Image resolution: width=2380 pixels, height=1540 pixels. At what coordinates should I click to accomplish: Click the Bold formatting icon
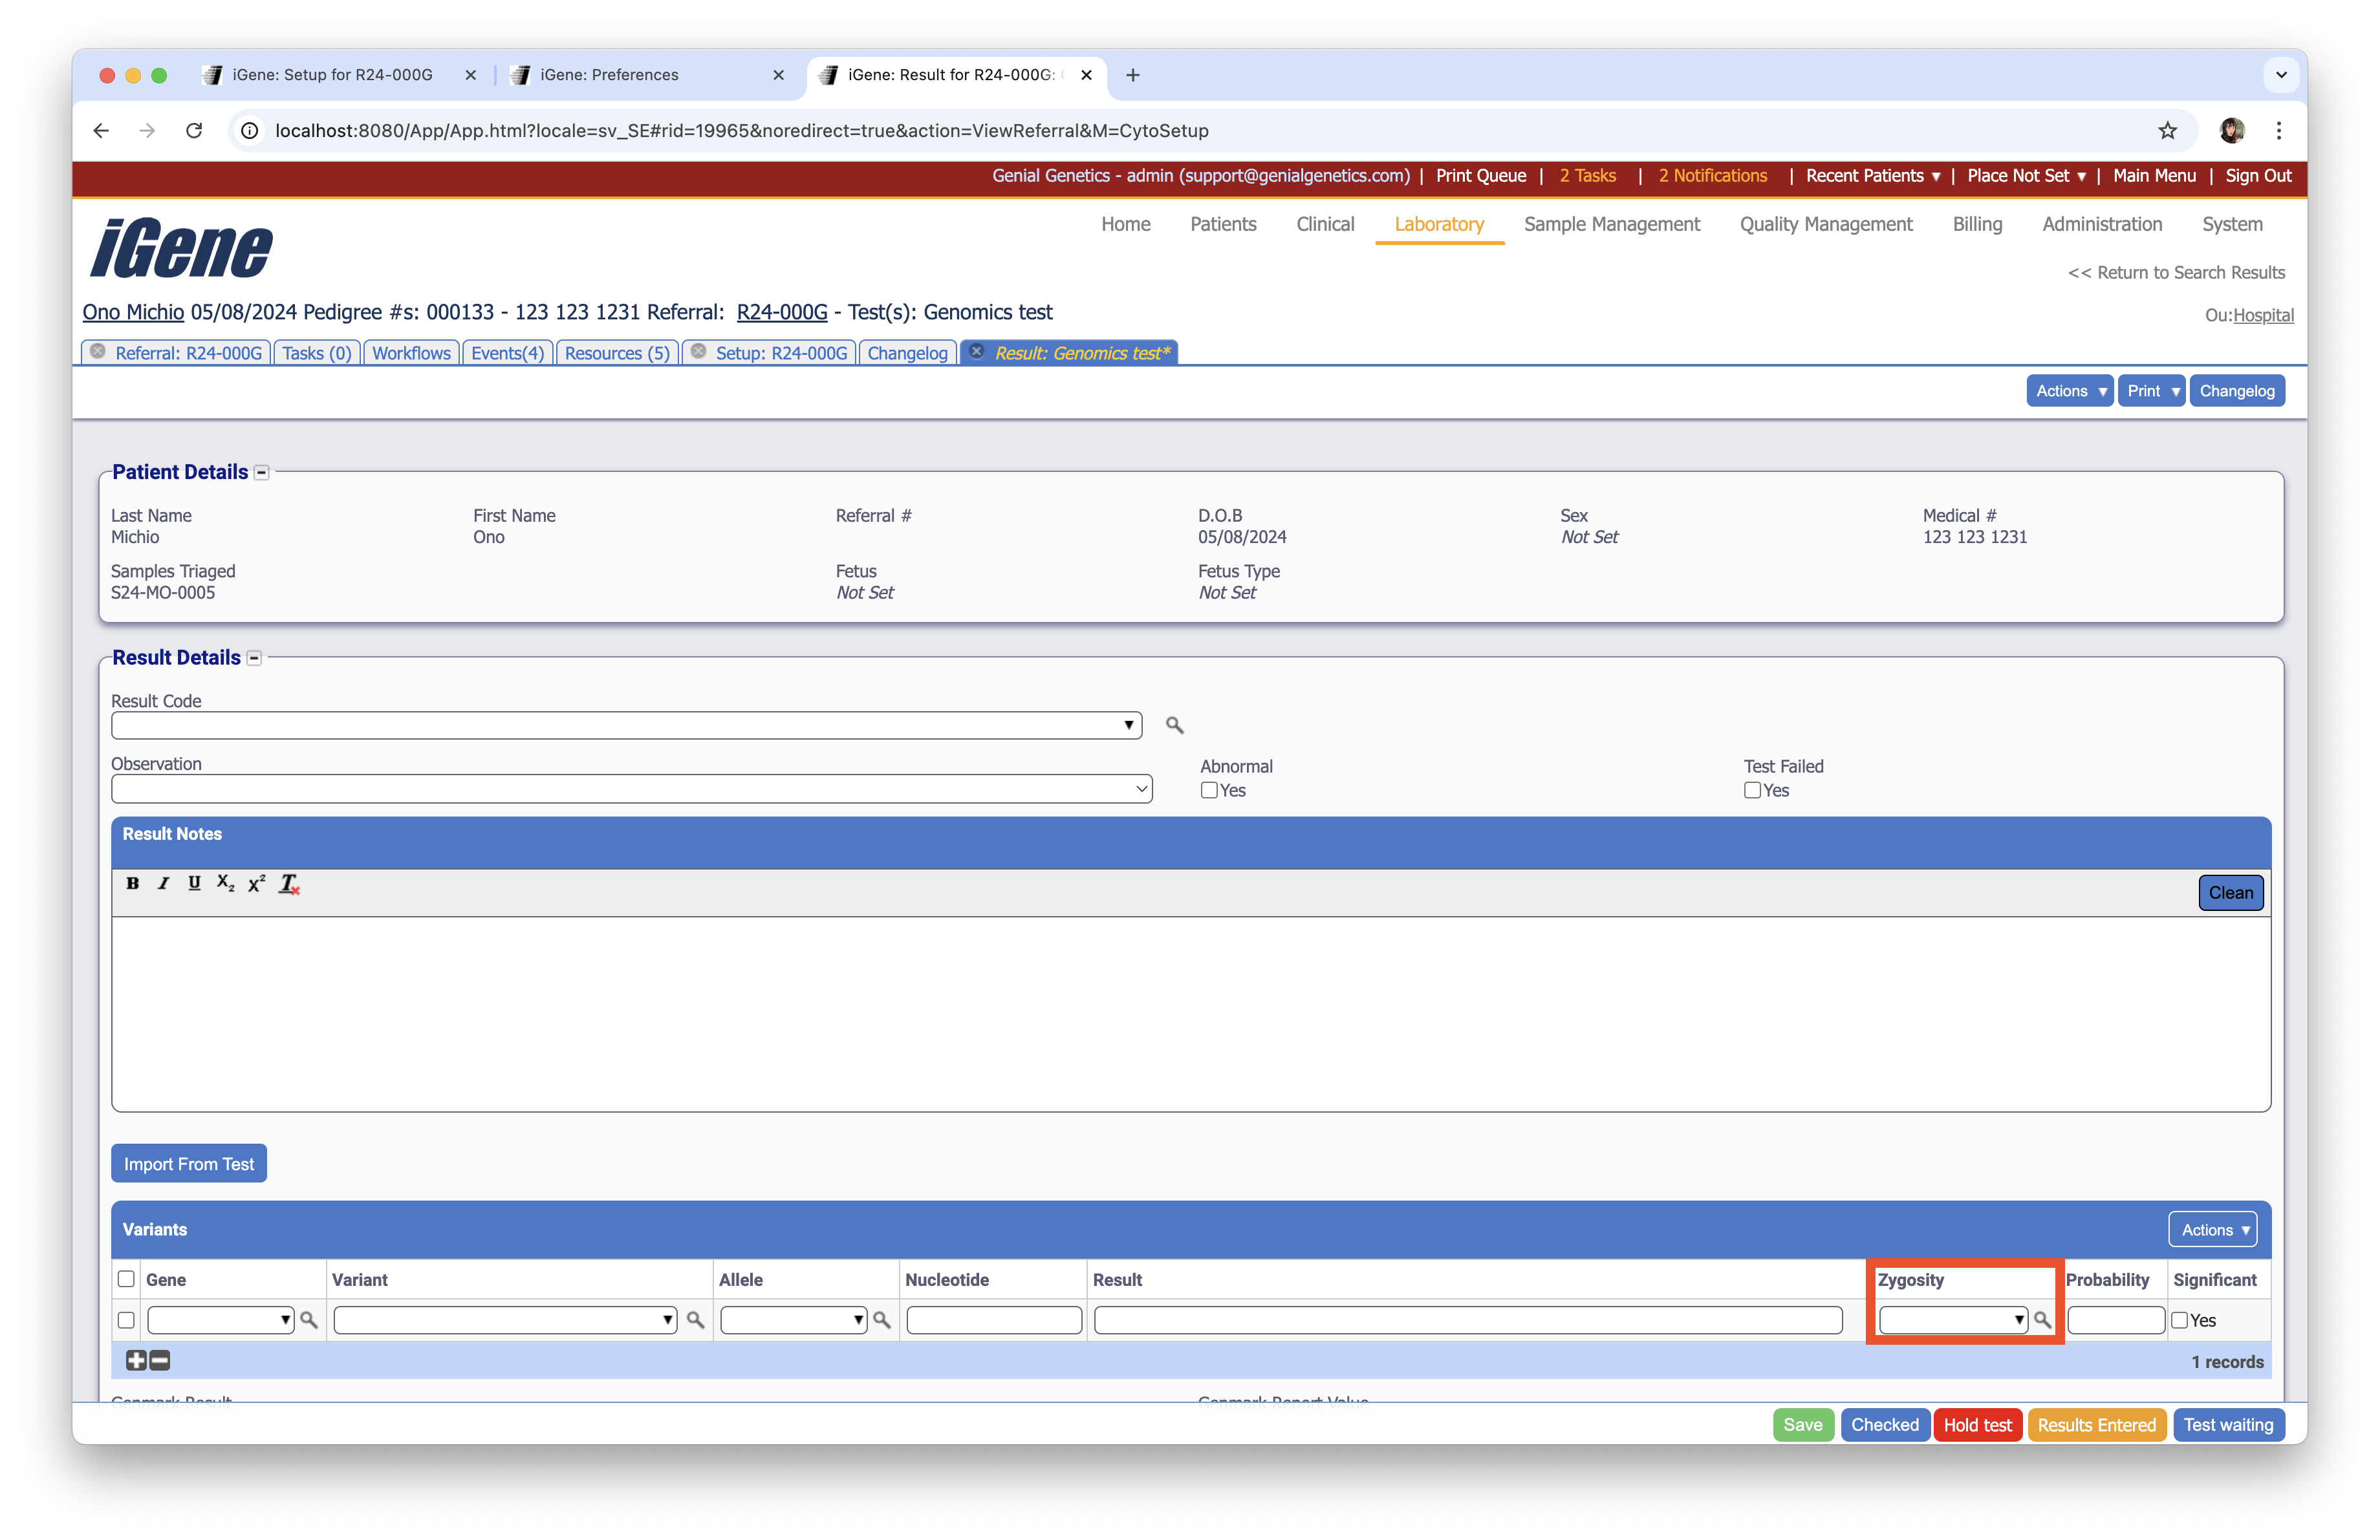coord(132,883)
